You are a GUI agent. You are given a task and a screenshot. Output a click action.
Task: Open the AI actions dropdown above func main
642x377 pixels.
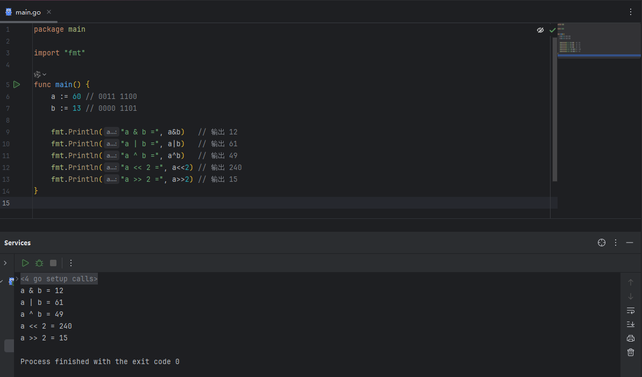pyautogui.click(x=40, y=74)
